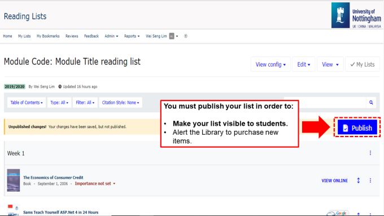
Task: Click the 'By Wei Seng Lim' author text
Action: click(x=42, y=87)
